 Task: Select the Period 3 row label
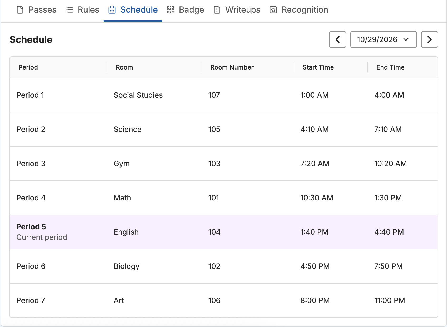31,163
